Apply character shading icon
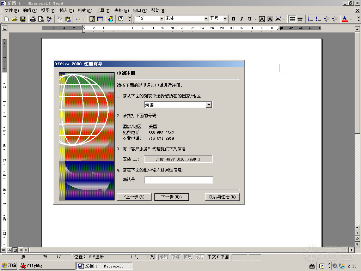 tap(270, 19)
